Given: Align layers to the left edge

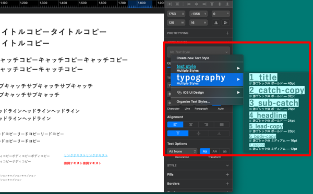Looking at the screenshot, I should 189,4.
